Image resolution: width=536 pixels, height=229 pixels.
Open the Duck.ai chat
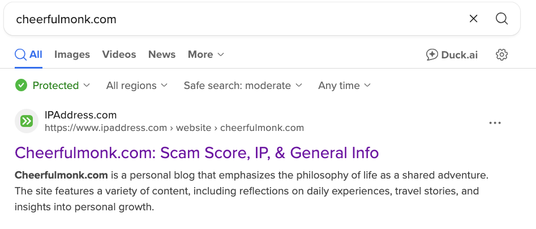click(452, 55)
